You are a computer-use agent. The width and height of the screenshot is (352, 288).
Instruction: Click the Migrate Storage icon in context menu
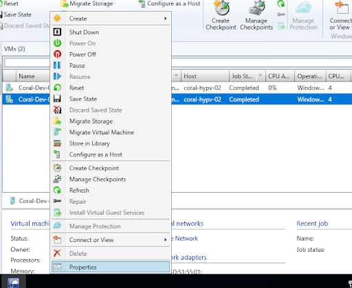click(x=57, y=121)
